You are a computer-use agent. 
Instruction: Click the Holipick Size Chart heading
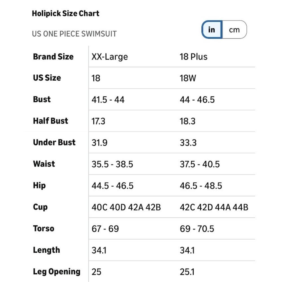point(66,14)
